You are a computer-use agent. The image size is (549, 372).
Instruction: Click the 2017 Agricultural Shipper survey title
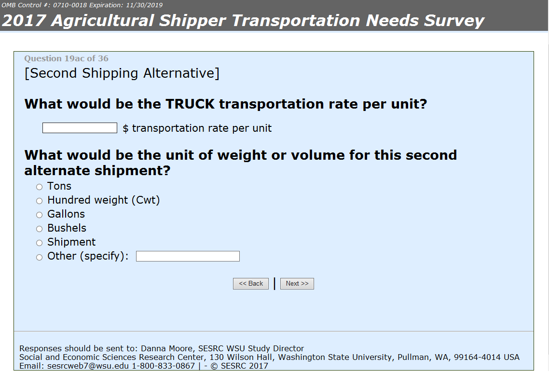[243, 21]
